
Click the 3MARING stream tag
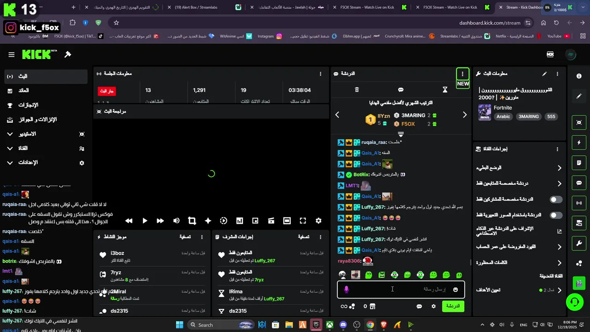click(529, 117)
